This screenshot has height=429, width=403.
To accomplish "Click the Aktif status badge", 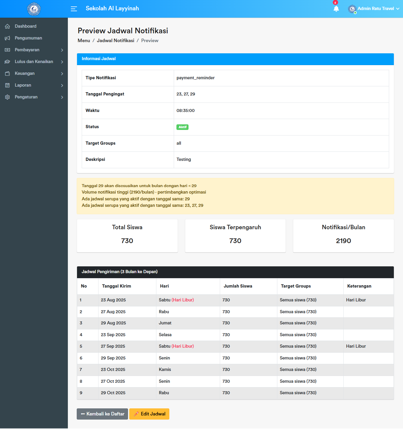I will (x=182, y=127).
